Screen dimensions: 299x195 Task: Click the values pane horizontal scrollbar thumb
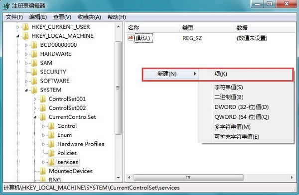click(x=188, y=178)
